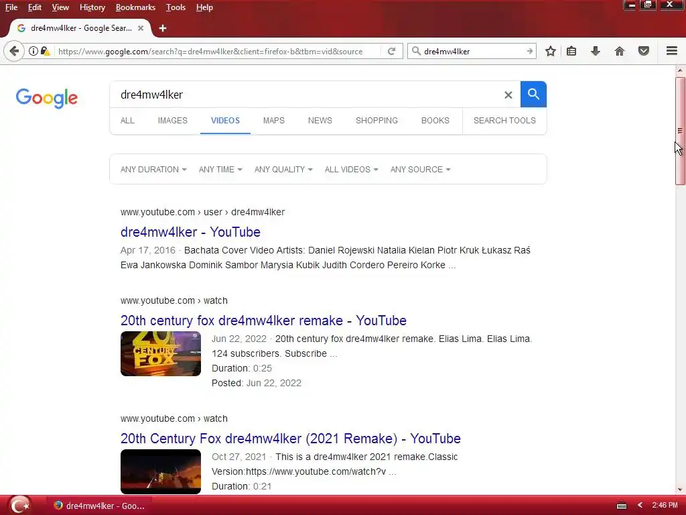Switch to the Maps results tab
686x515 pixels.
[x=274, y=121]
